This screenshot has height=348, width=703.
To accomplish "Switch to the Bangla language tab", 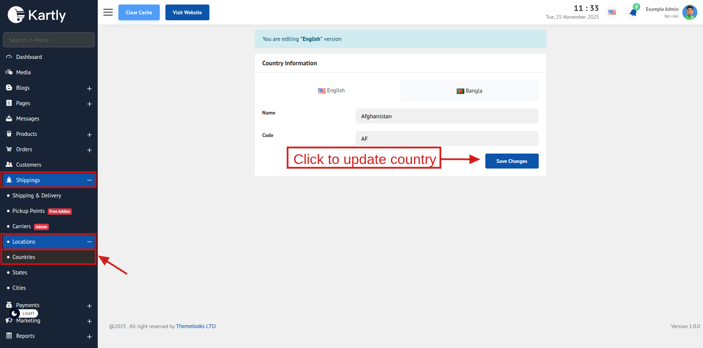I will [469, 91].
